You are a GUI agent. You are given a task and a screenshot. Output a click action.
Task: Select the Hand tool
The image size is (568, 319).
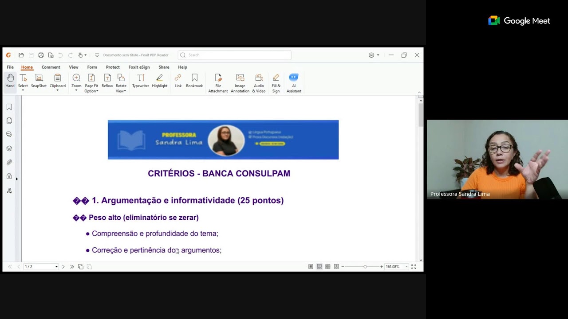pos(10,81)
